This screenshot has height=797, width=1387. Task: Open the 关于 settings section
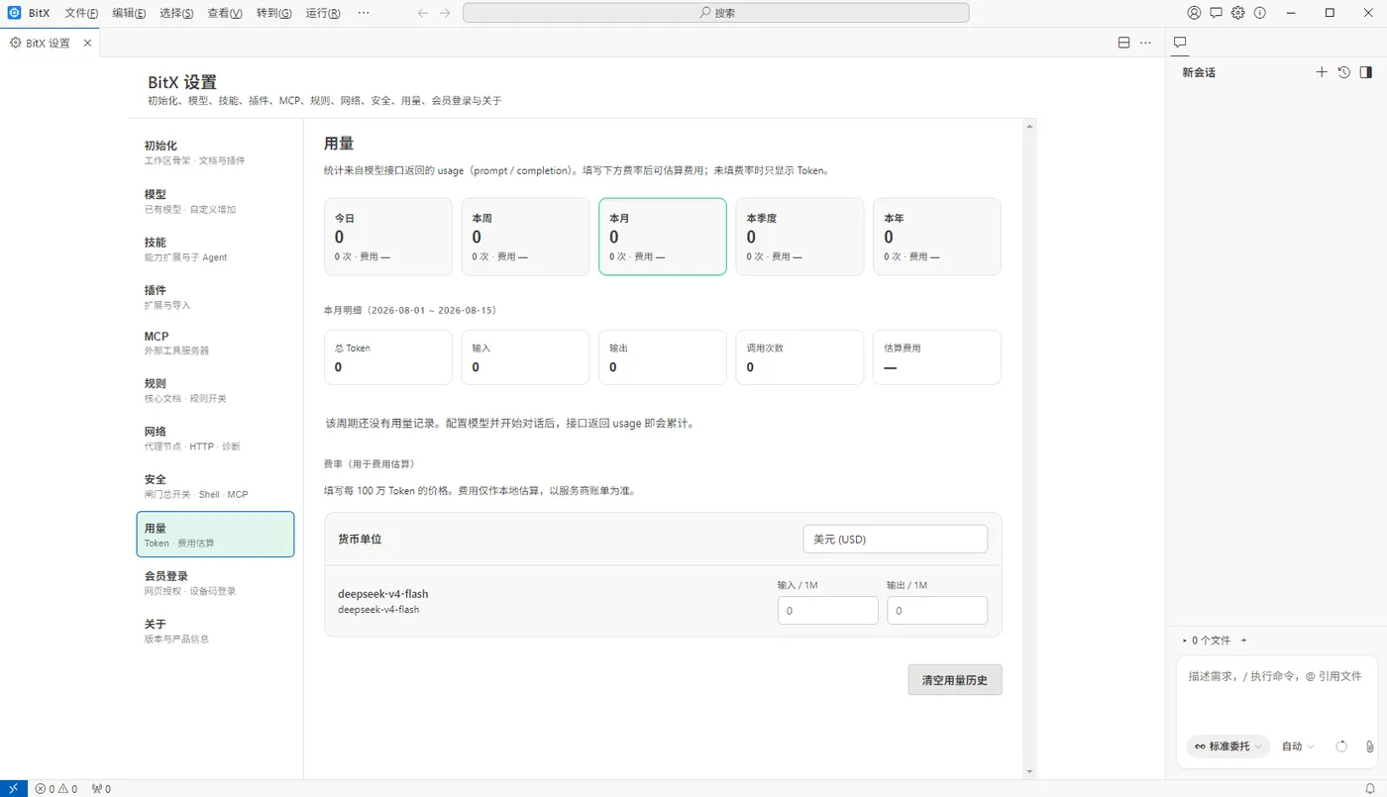(215, 631)
